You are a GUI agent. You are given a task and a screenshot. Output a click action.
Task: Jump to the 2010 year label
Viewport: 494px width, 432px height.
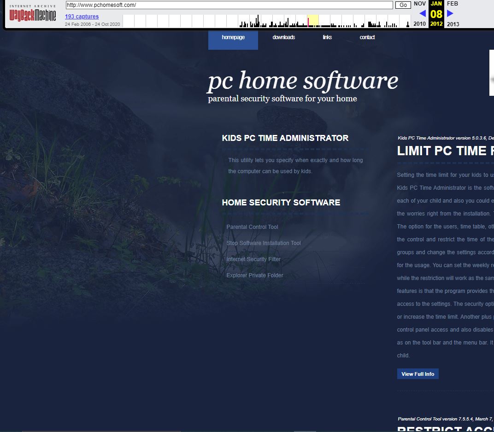(x=419, y=24)
